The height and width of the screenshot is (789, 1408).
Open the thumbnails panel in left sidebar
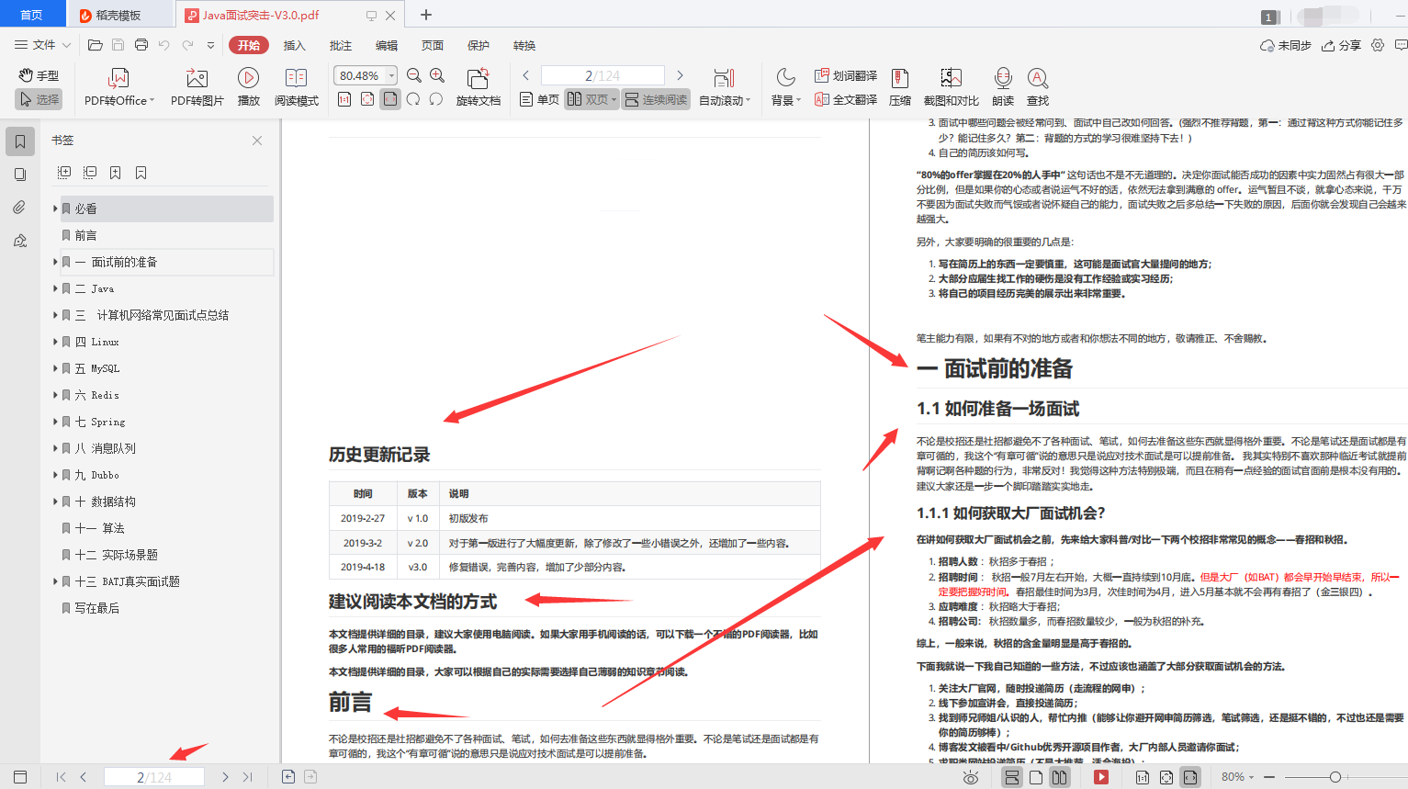tap(19, 175)
